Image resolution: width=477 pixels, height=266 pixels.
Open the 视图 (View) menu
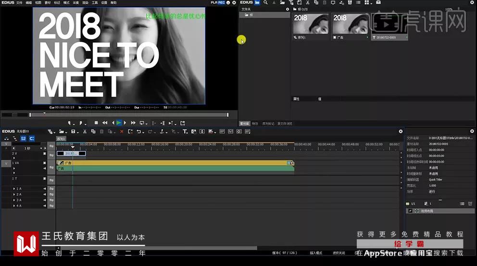coord(38,2)
